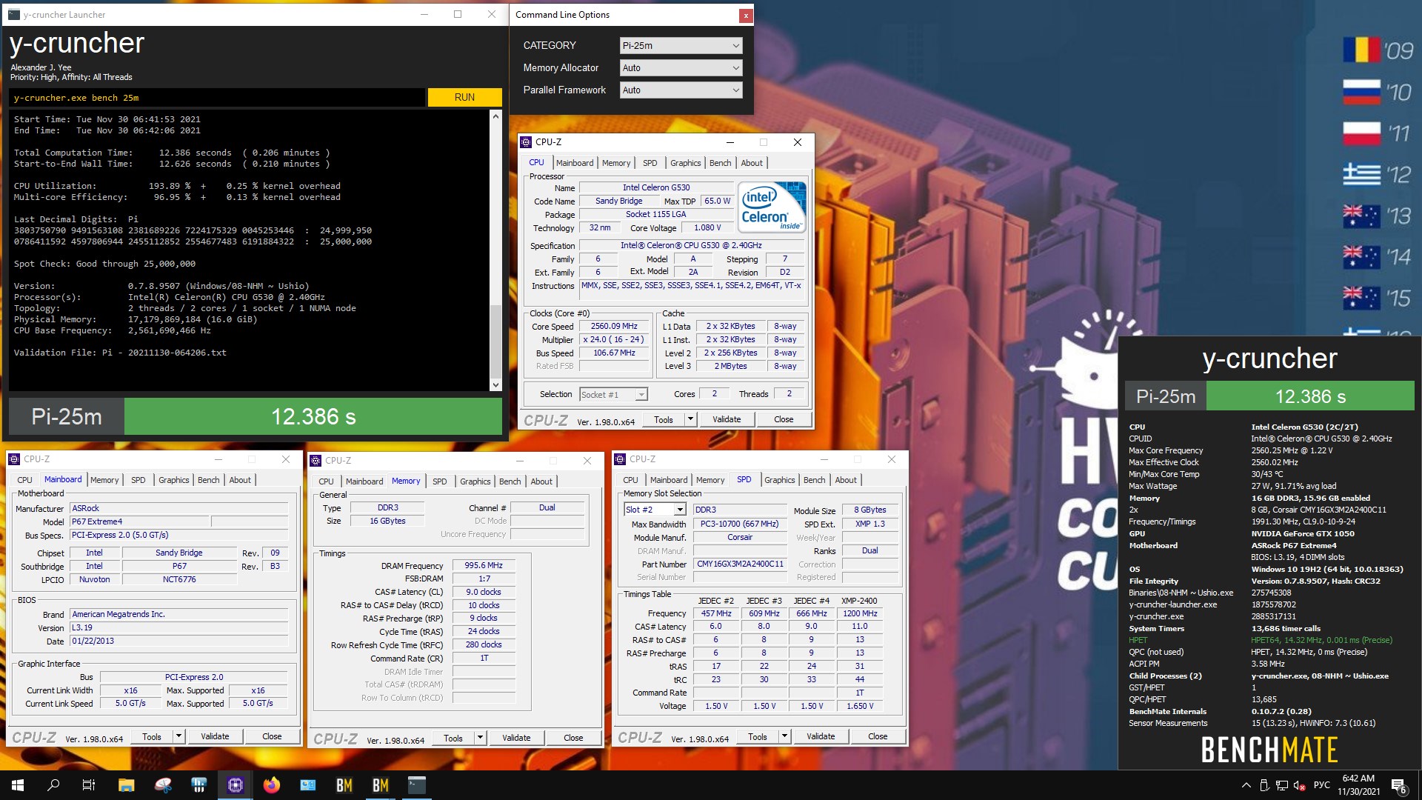Click the top CPU-Z window title icon
The width and height of the screenshot is (1422, 800).
(x=526, y=142)
